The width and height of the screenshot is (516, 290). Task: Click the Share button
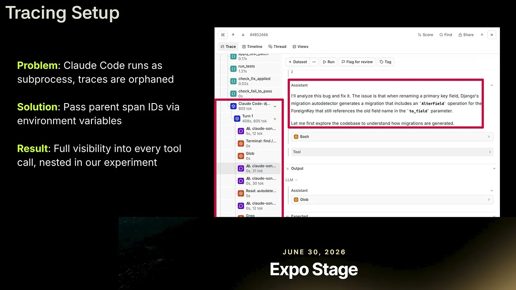pos(466,35)
